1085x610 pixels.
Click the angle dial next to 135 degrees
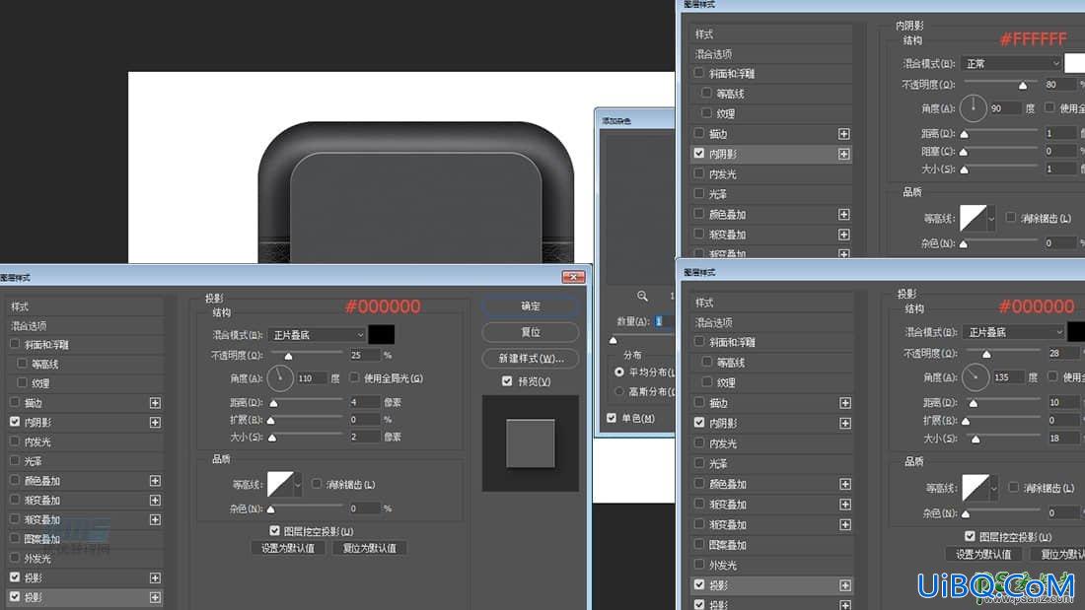tap(975, 376)
